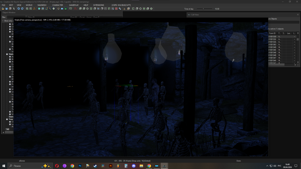The width and height of the screenshot is (301, 169).
Task: Undo the last action in the toolbar
Action: point(19,9)
